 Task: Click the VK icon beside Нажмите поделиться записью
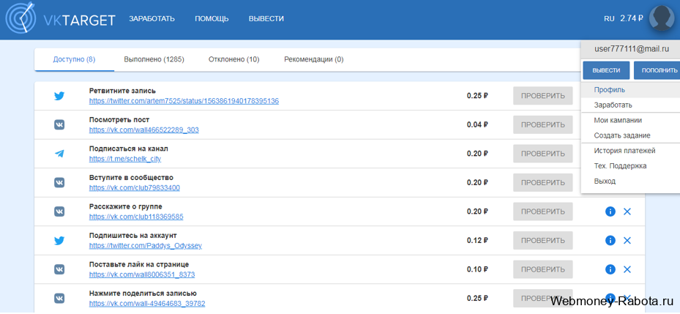pyautogui.click(x=59, y=299)
